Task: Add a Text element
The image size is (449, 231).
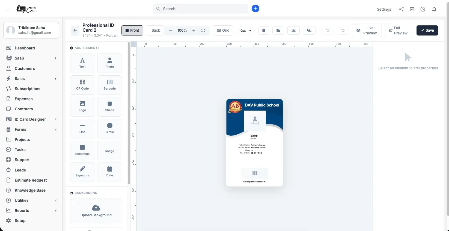Action: coord(82,63)
